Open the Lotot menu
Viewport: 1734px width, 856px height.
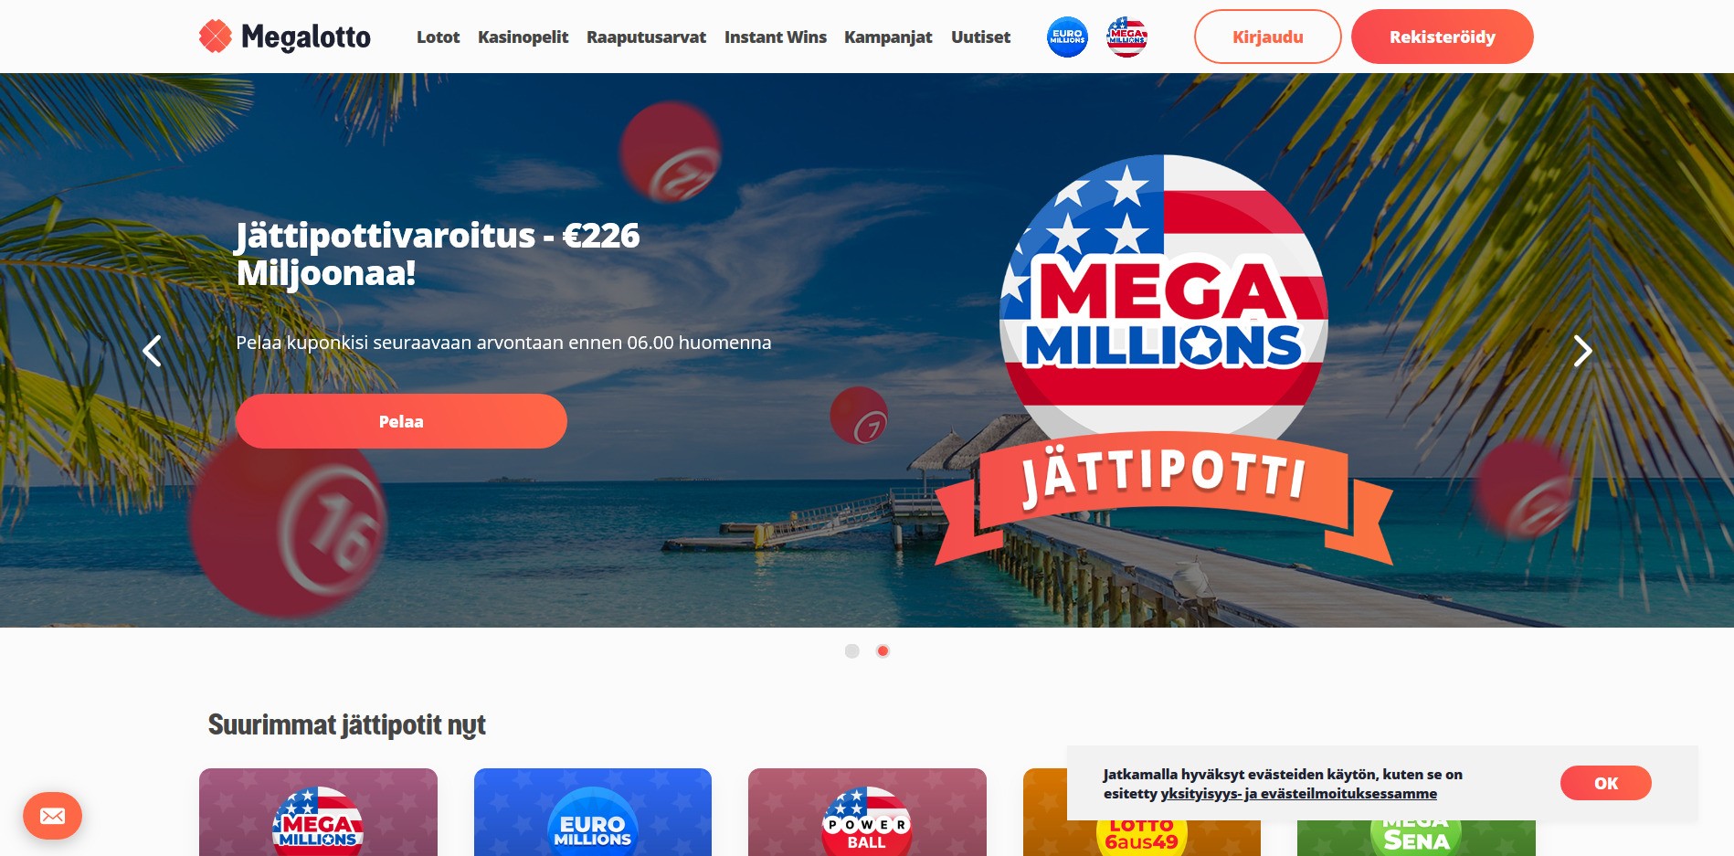[x=438, y=37]
